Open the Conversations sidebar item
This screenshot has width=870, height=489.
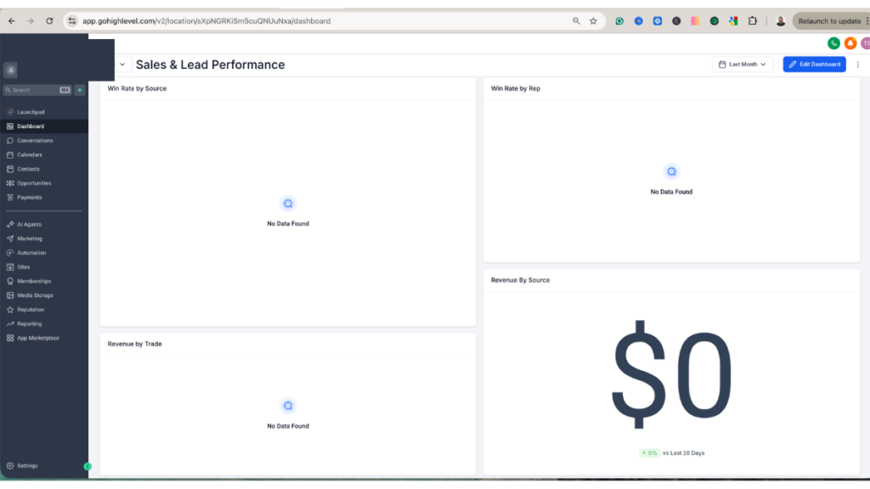[35, 140]
